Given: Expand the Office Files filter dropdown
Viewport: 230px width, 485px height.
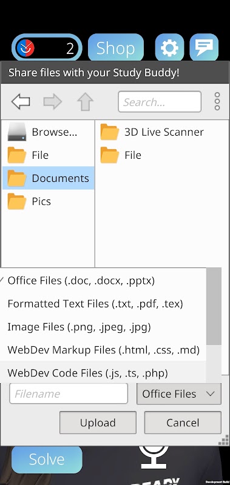Looking at the screenshot, I should coord(179,393).
